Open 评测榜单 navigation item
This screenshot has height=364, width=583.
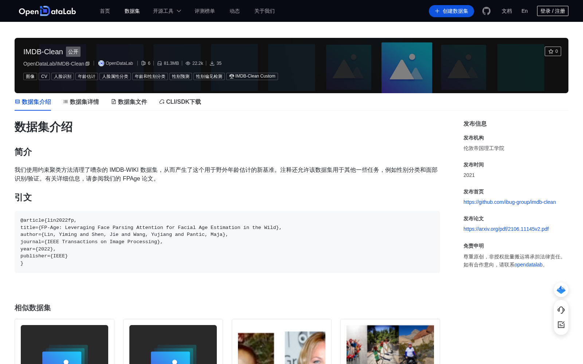[205, 11]
